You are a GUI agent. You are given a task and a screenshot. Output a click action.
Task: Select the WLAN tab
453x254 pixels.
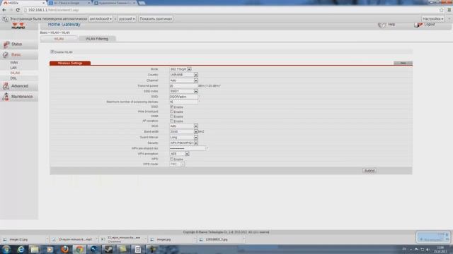[59, 39]
